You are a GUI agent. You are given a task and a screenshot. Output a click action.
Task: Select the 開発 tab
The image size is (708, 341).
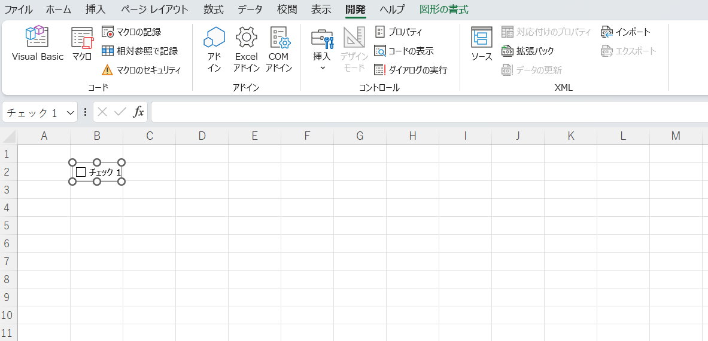pos(356,9)
